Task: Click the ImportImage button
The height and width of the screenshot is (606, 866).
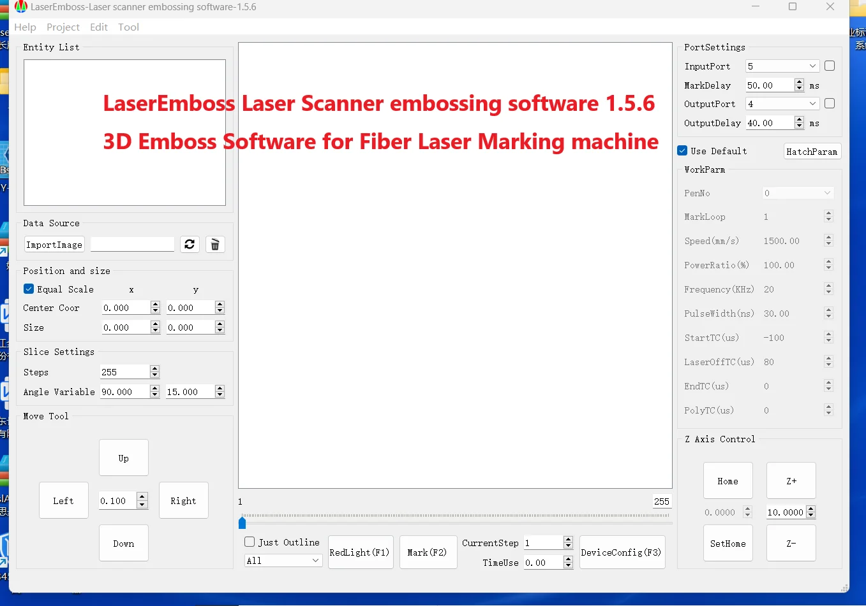Action: coord(54,244)
